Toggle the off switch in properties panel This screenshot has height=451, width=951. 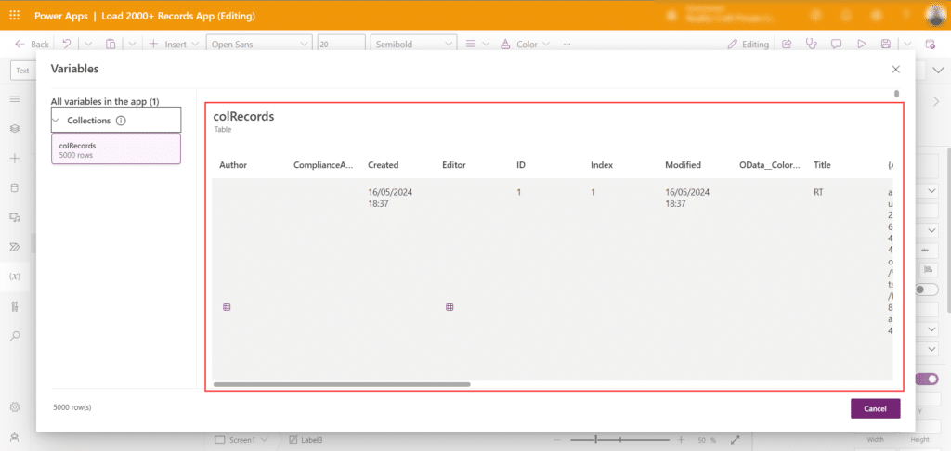click(926, 290)
